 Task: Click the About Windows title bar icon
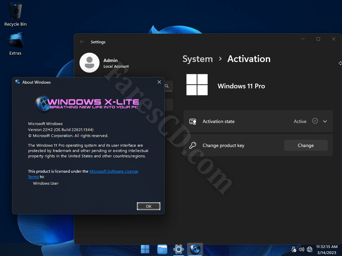(18, 82)
